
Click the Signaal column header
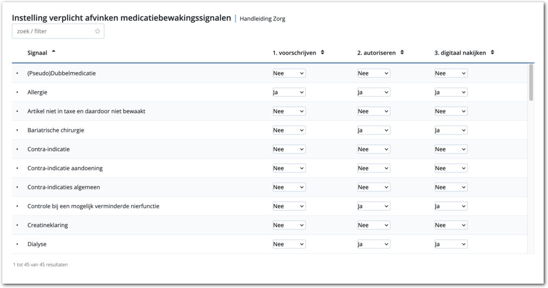click(37, 53)
